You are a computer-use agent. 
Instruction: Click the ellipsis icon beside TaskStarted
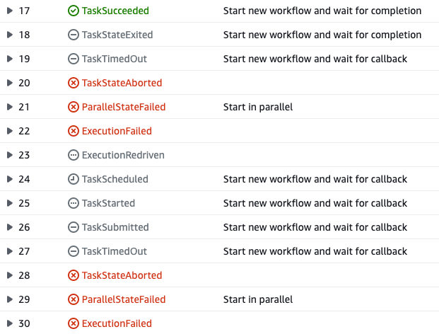tap(74, 203)
